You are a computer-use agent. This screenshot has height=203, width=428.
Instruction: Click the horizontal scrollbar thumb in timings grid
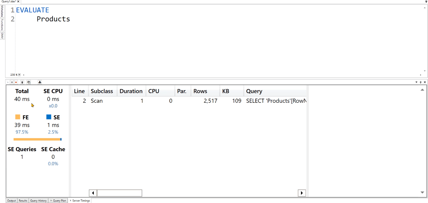click(120, 193)
